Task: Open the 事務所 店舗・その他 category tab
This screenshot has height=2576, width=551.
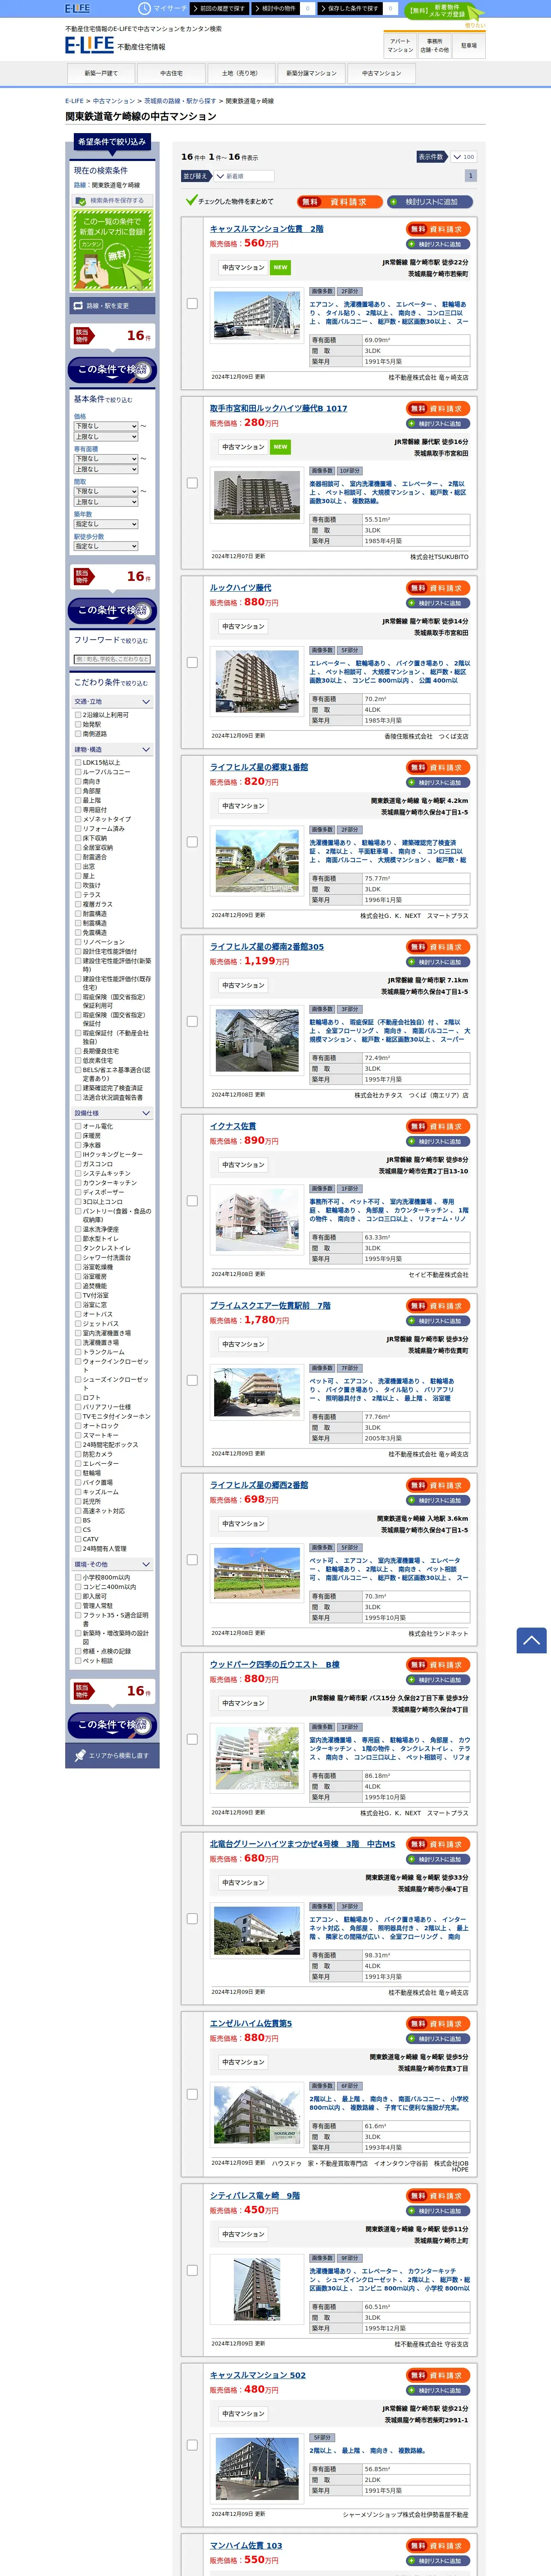Action: [434, 45]
